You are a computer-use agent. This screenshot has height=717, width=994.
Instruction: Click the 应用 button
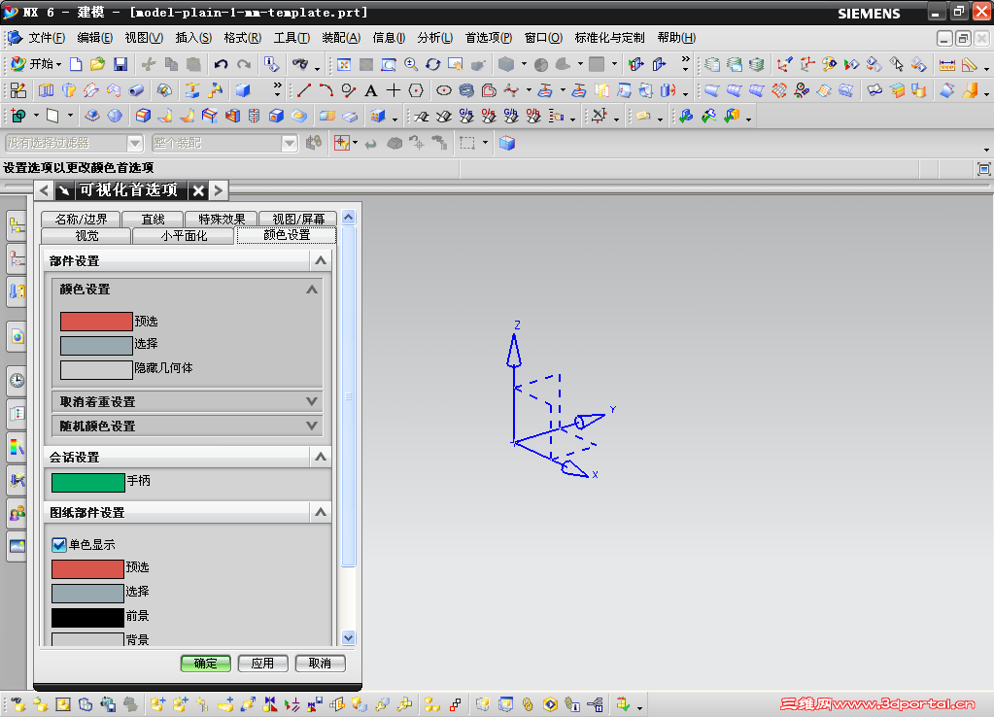click(x=262, y=663)
